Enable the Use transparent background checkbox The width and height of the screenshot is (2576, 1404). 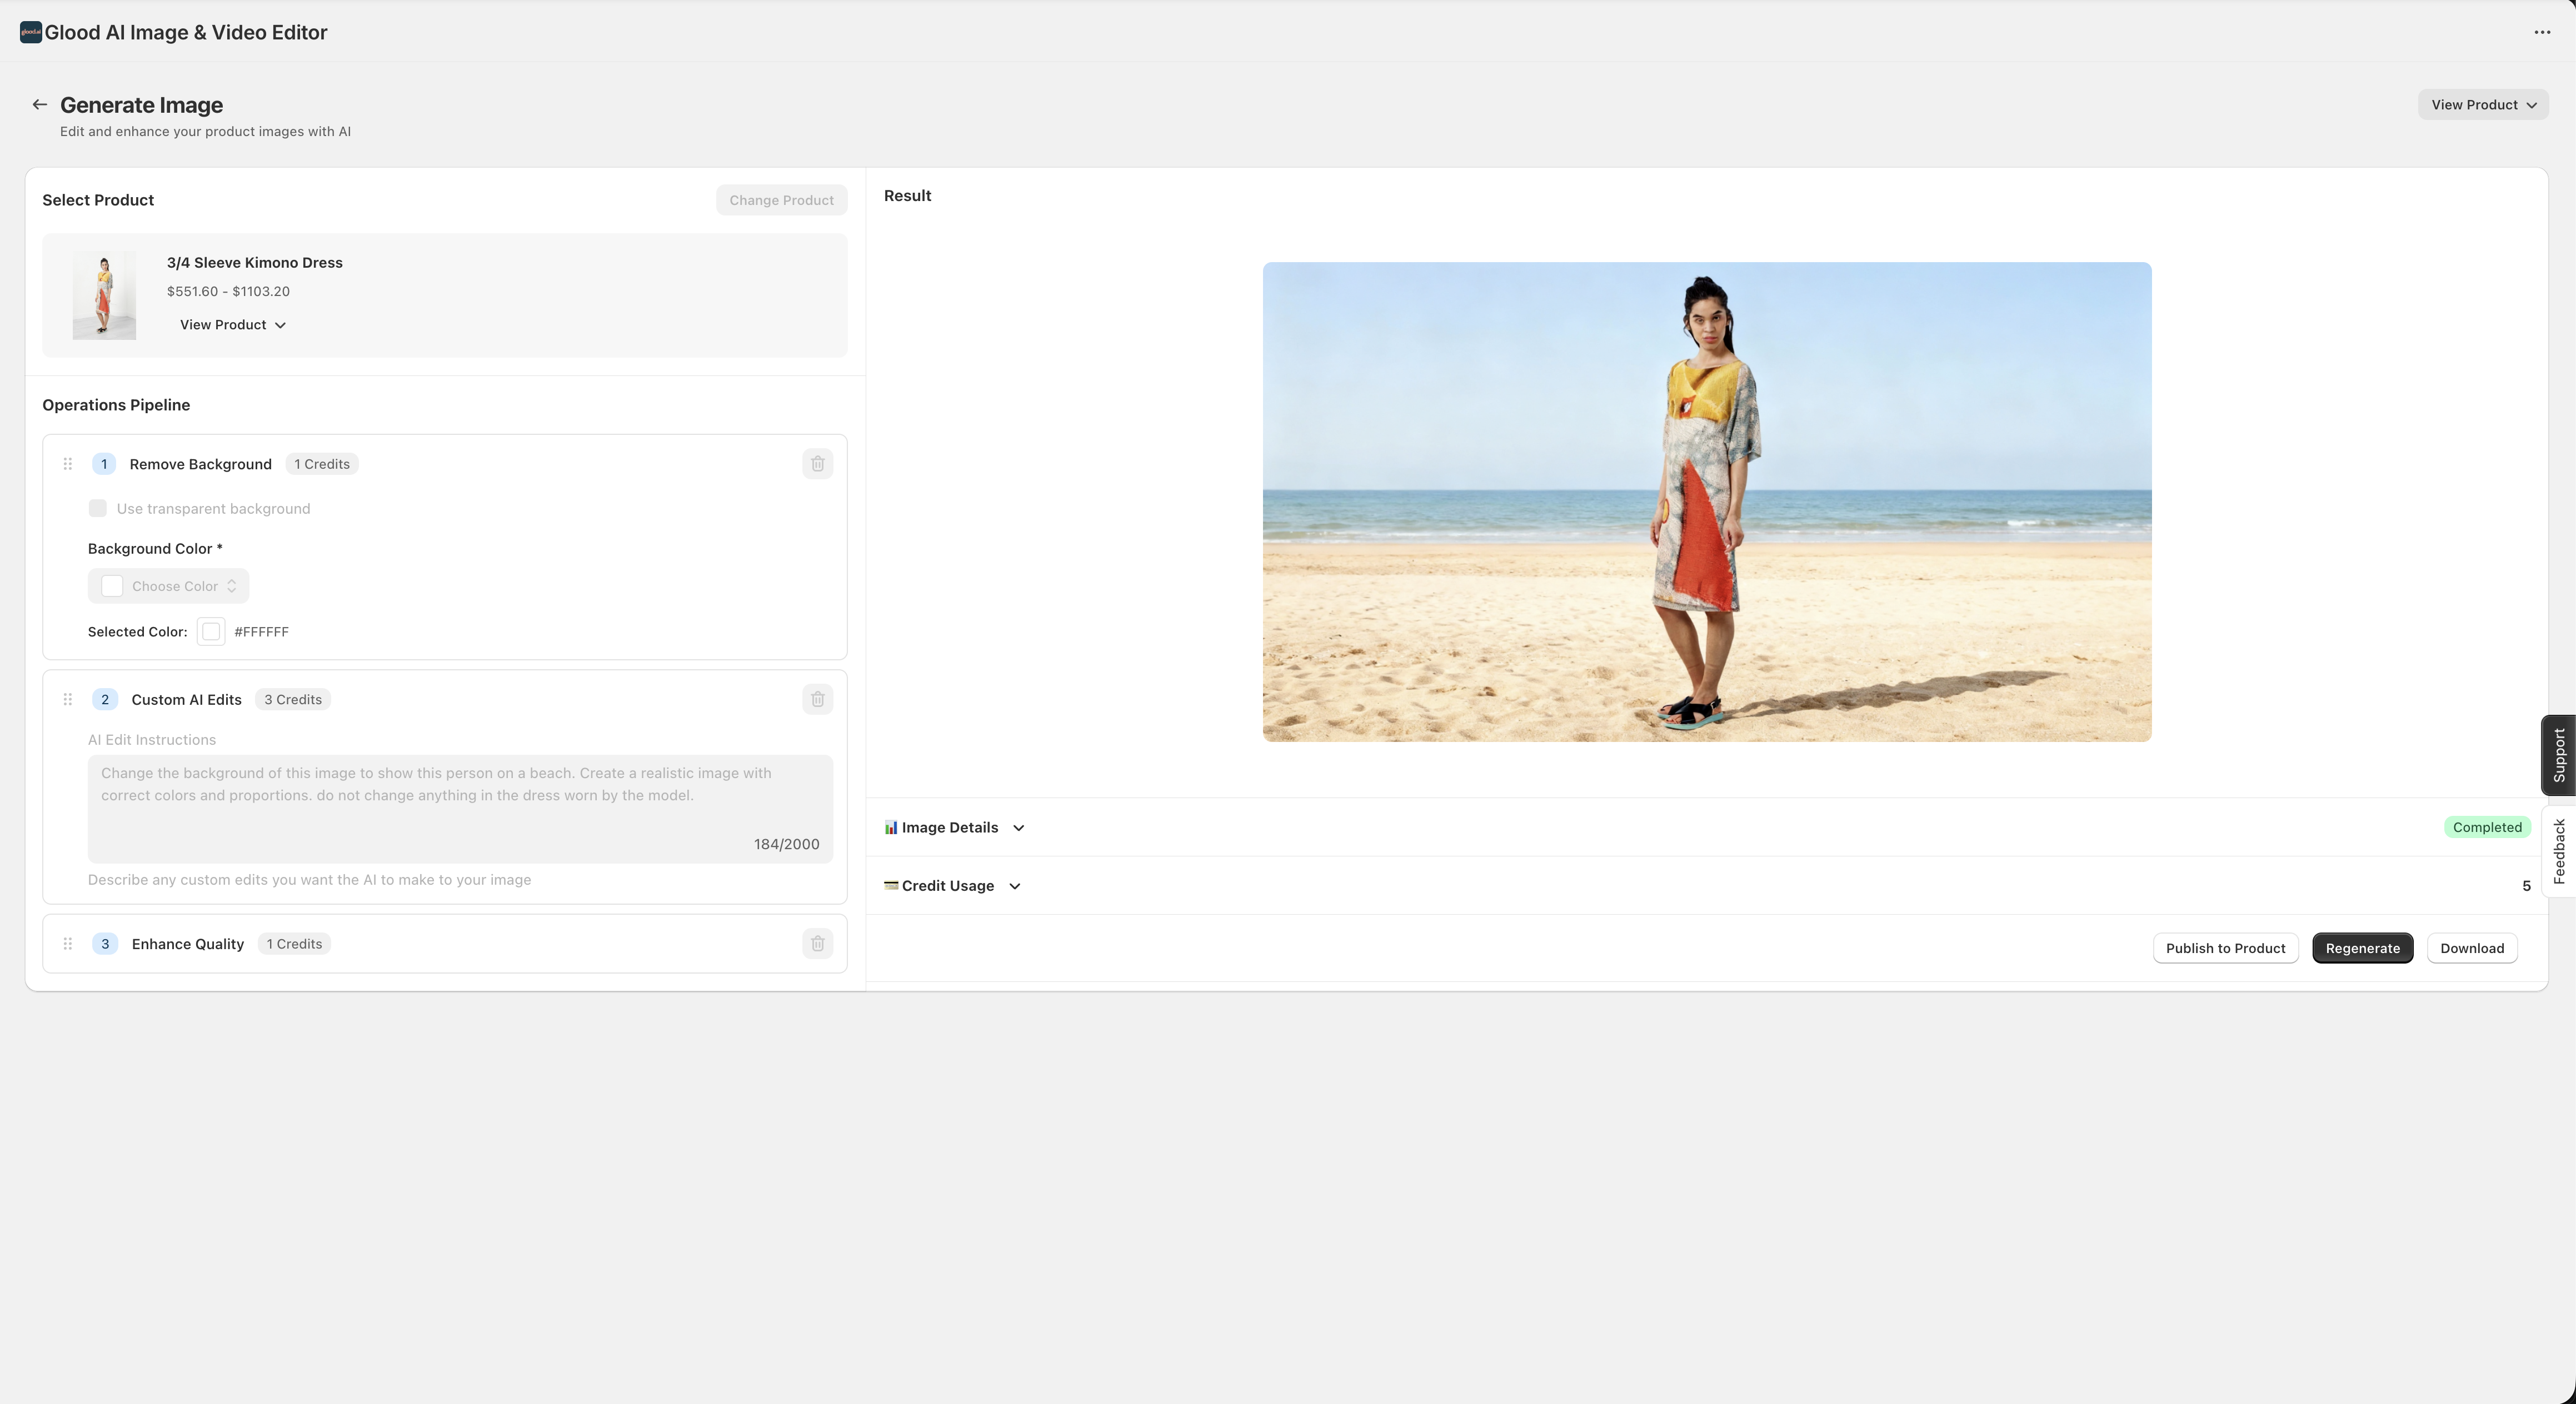[98, 508]
